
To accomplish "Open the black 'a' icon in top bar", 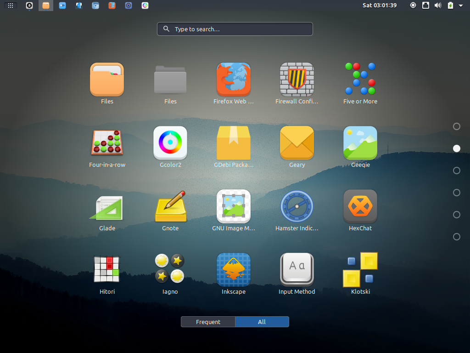I will (29, 6).
